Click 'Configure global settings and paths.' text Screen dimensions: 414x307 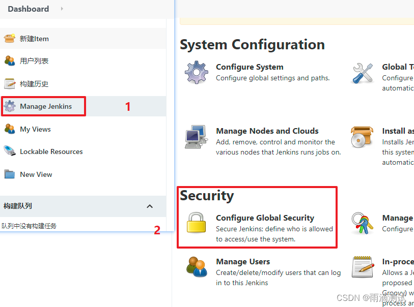[x=273, y=78]
